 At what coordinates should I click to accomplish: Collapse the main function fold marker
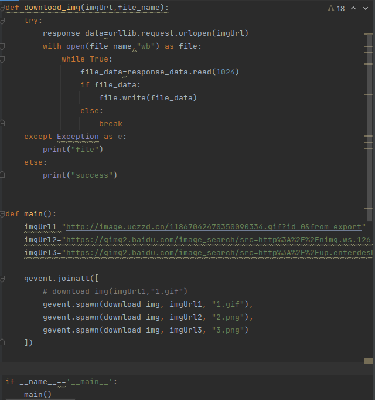[x=2, y=213]
